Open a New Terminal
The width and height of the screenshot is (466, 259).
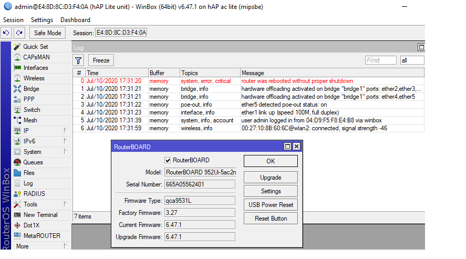tap(40, 215)
